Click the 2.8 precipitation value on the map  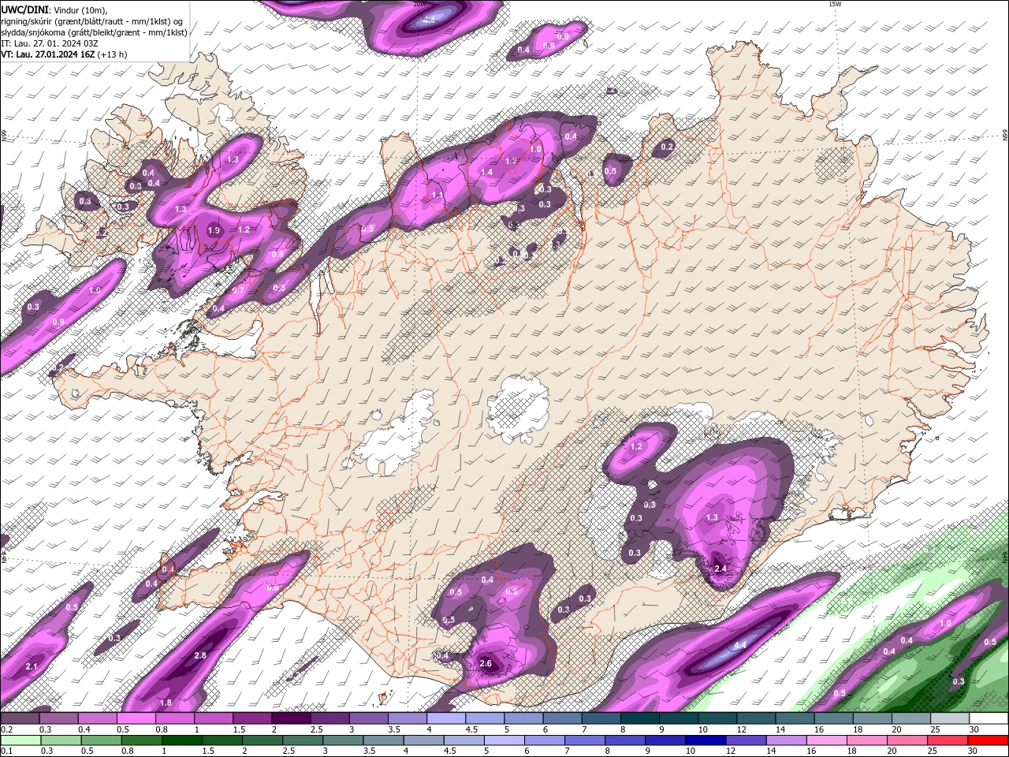(200, 656)
